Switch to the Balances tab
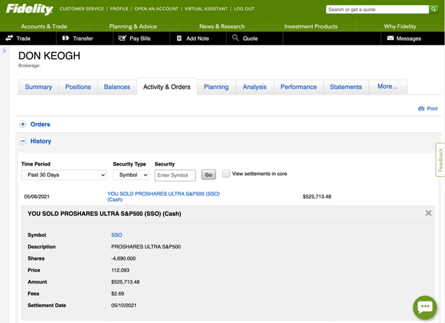This screenshot has width=445, height=323. 117,87
